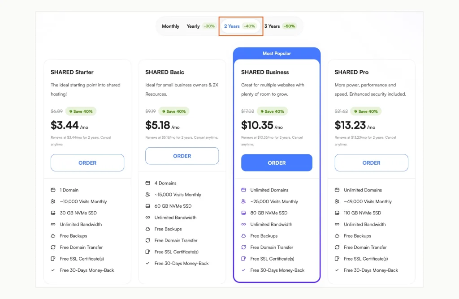Click the crossed-out $21.62 price
459x299 pixels.
click(x=341, y=111)
